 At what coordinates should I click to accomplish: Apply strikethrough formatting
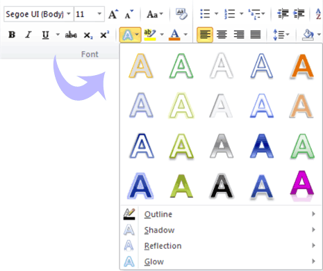point(71,35)
